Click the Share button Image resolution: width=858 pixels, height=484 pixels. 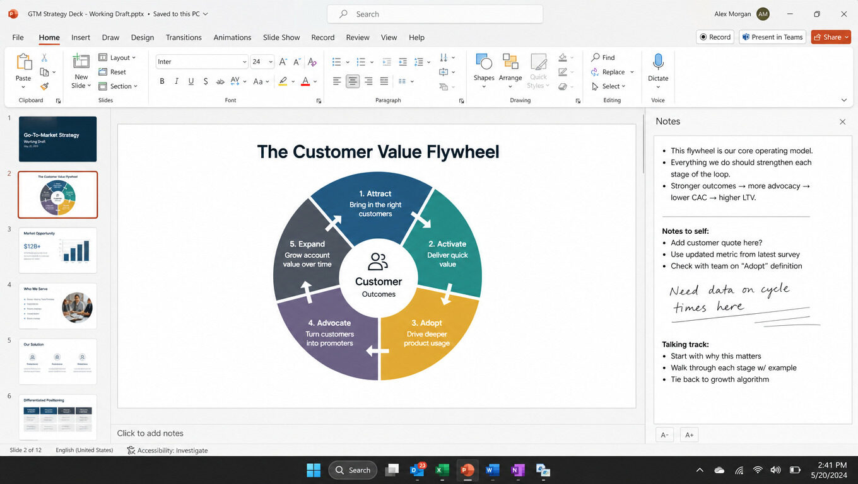click(831, 37)
